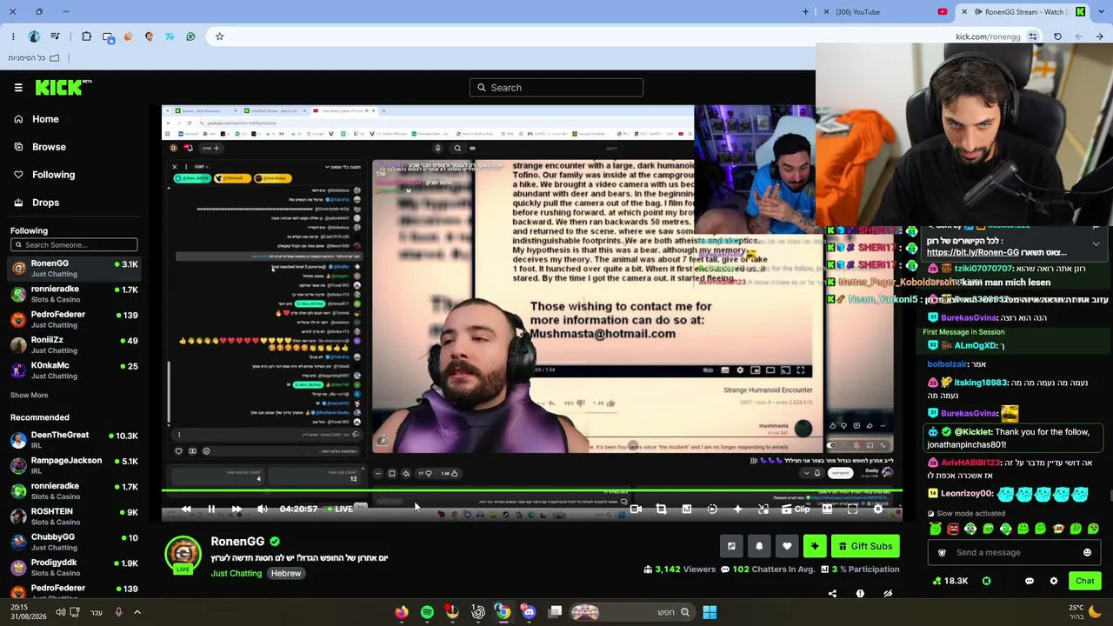
Task: Click the crop icon in player controls
Action: point(661,509)
